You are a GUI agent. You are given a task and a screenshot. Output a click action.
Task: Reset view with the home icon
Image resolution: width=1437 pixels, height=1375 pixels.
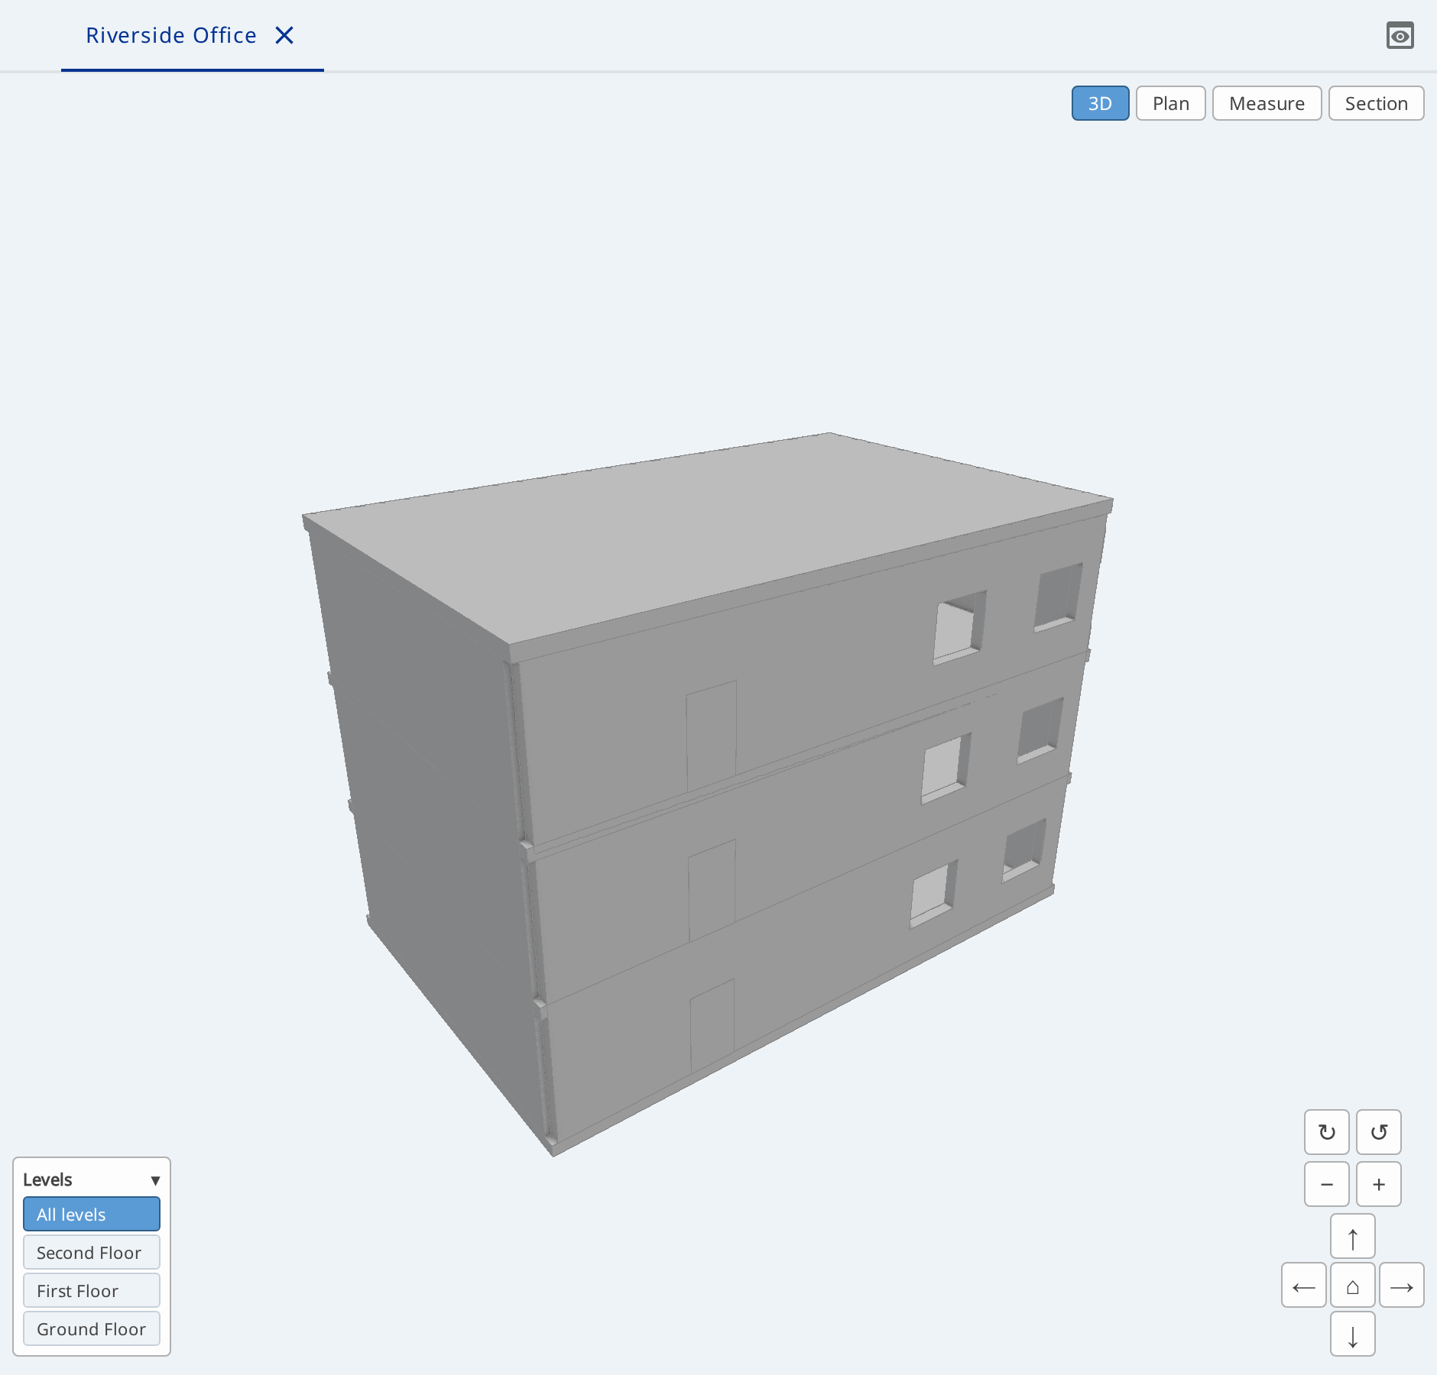1352,1285
